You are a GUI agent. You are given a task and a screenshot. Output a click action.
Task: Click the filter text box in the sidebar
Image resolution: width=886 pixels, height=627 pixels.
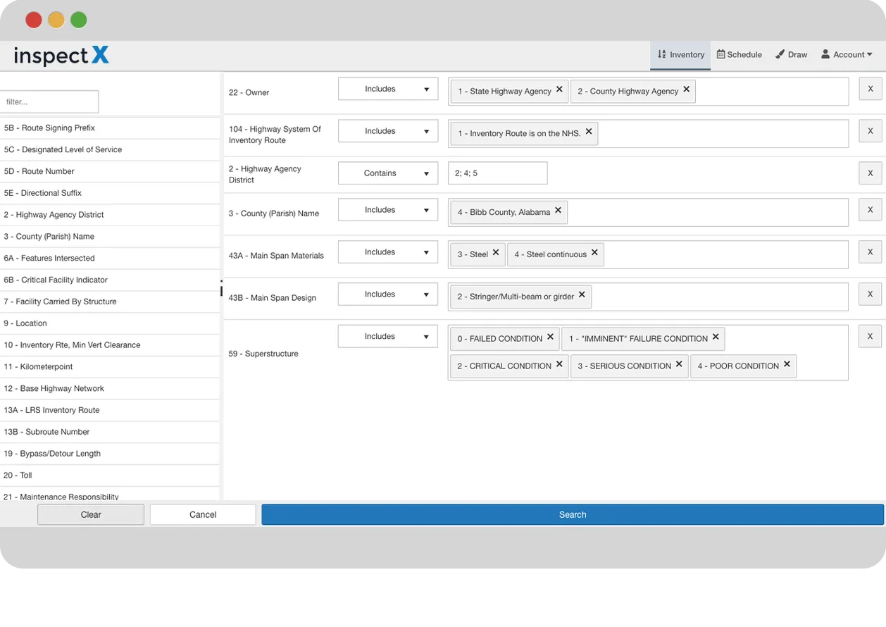click(x=49, y=101)
